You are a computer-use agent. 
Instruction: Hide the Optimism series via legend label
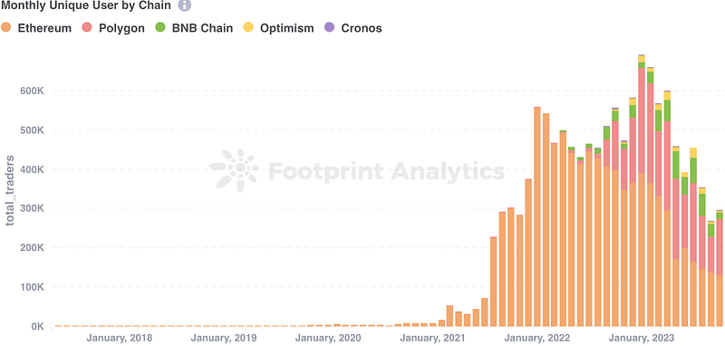pyautogui.click(x=286, y=28)
